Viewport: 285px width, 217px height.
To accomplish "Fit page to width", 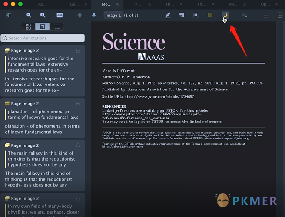I will pyautogui.click(x=60, y=15).
